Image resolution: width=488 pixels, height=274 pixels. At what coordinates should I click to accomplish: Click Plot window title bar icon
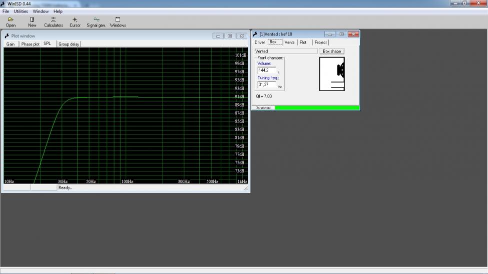point(7,36)
